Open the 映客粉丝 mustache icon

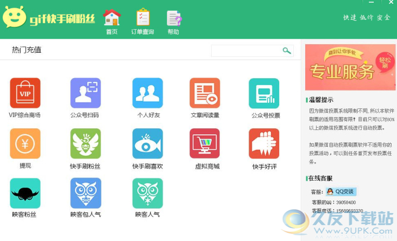(25, 193)
